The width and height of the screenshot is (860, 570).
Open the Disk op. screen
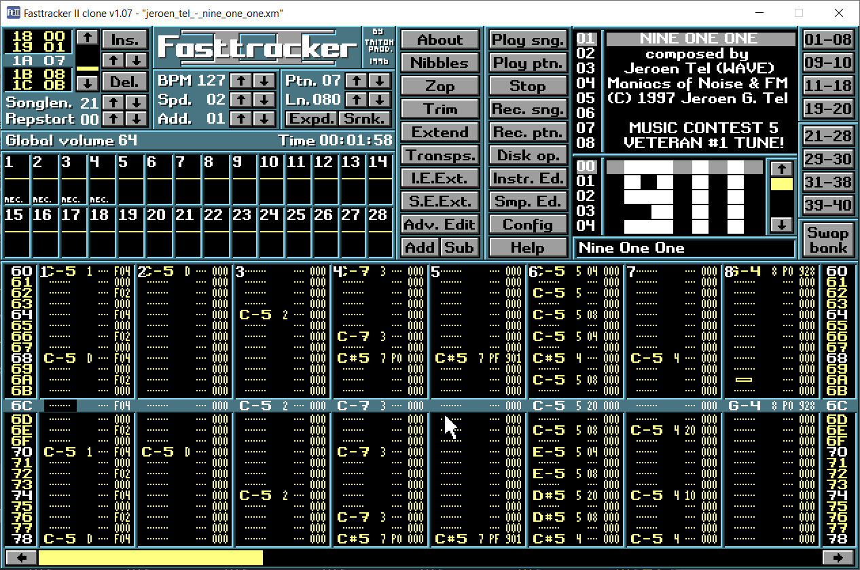pyautogui.click(x=528, y=155)
